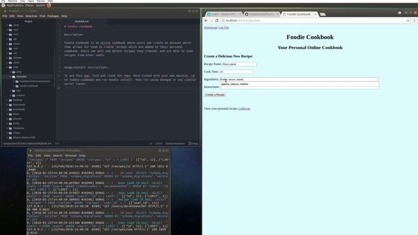
Task: Expand the Downloads folder arrow
Action: [x=7, y=110]
